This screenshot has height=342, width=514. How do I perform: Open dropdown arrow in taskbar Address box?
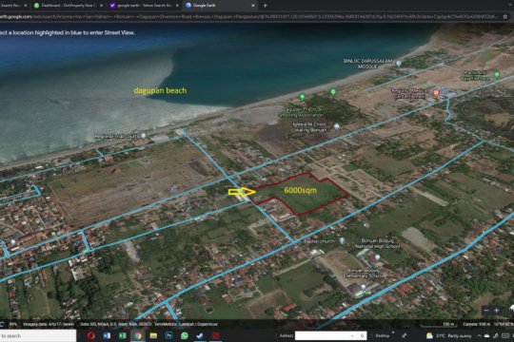pos(352,335)
